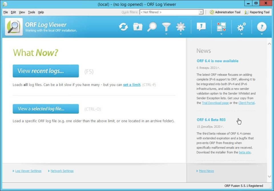Screen dimensions: 274x191
Task: Open log file folder icon
Action: [138, 27]
